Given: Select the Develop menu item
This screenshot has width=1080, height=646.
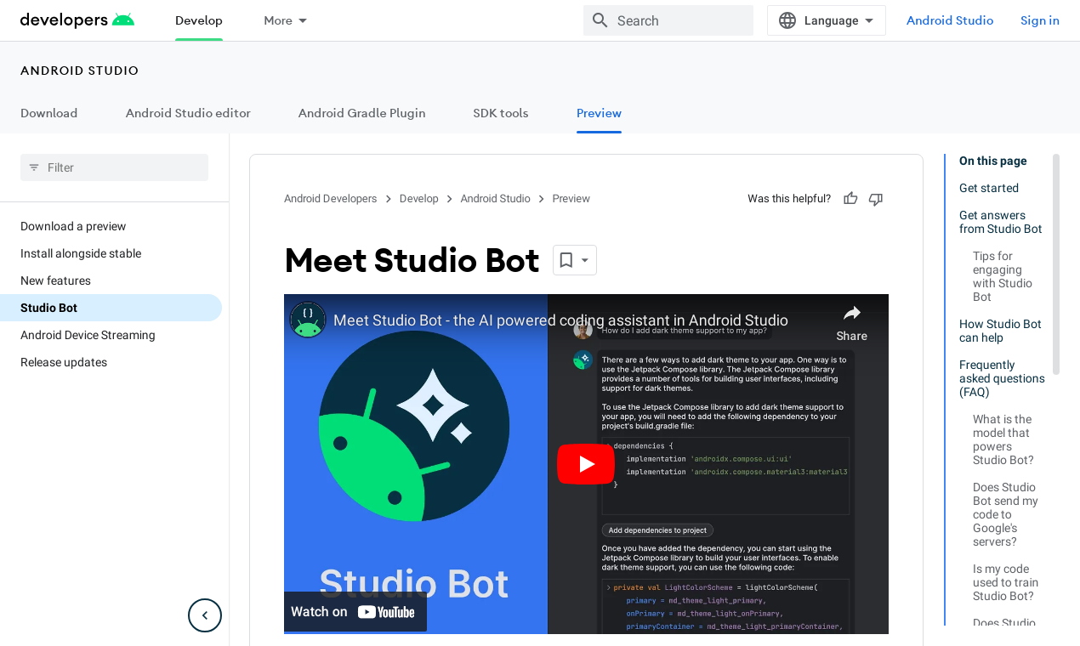Looking at the screenshot, I should (198, 20).
